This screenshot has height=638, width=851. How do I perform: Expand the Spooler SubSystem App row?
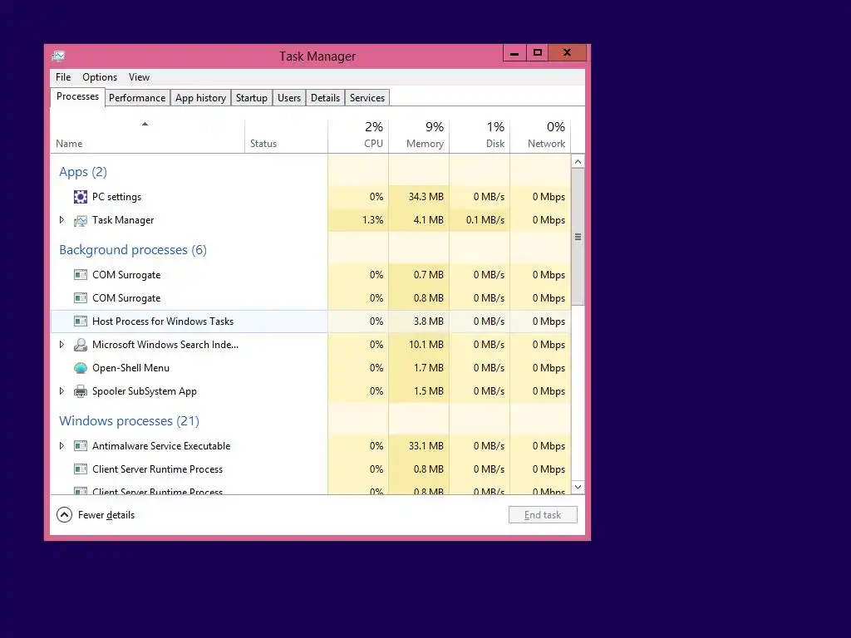[61, 391]
